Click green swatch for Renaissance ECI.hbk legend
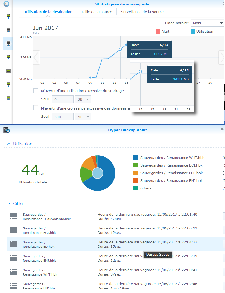 click(x=135, y=165)
